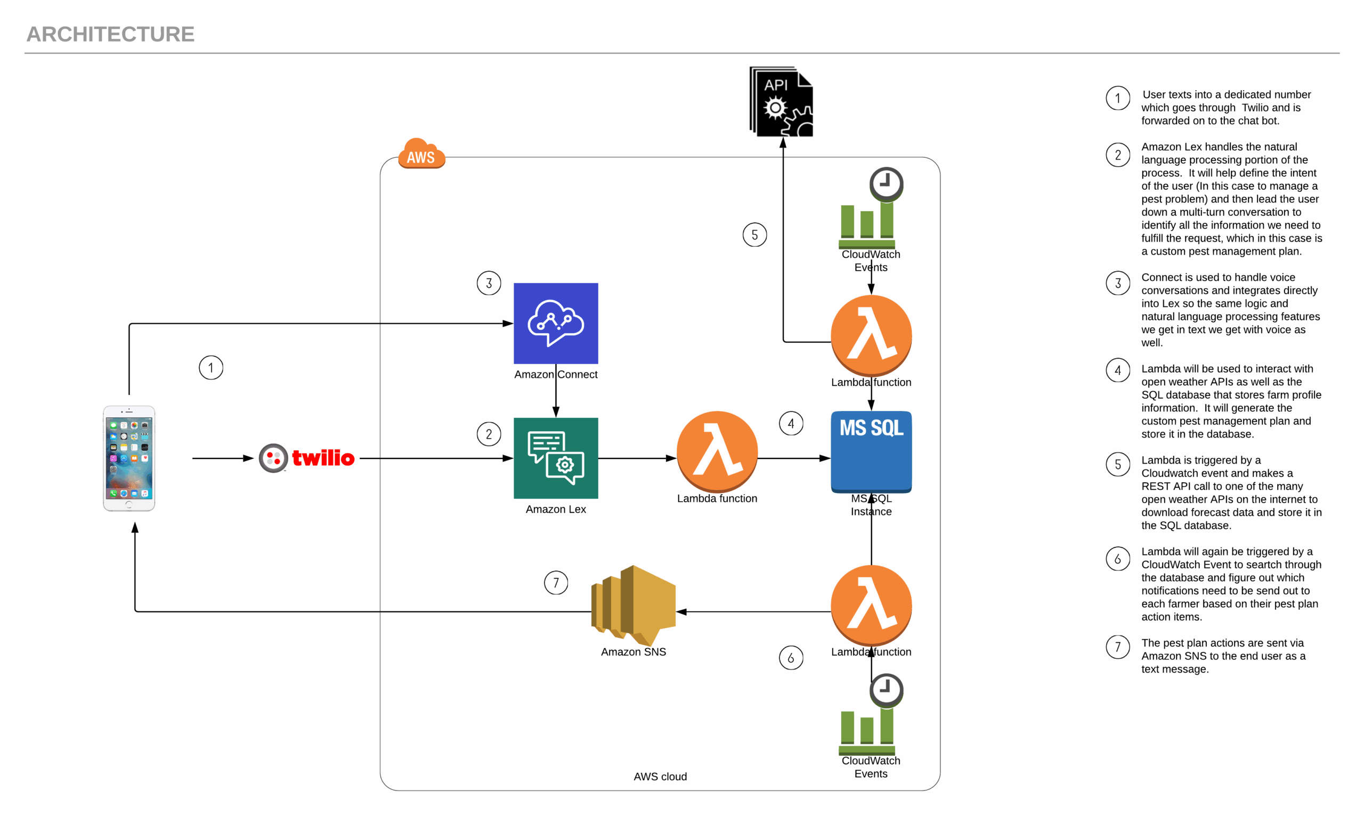Select the Amazon Lex icon

pyautogui.click(x=556, y=457)
